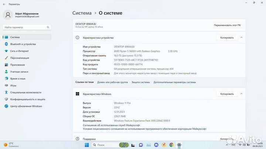Open Соглашение об использовании служб Майкрософт
266x149 pixels.
click(112, 125)
